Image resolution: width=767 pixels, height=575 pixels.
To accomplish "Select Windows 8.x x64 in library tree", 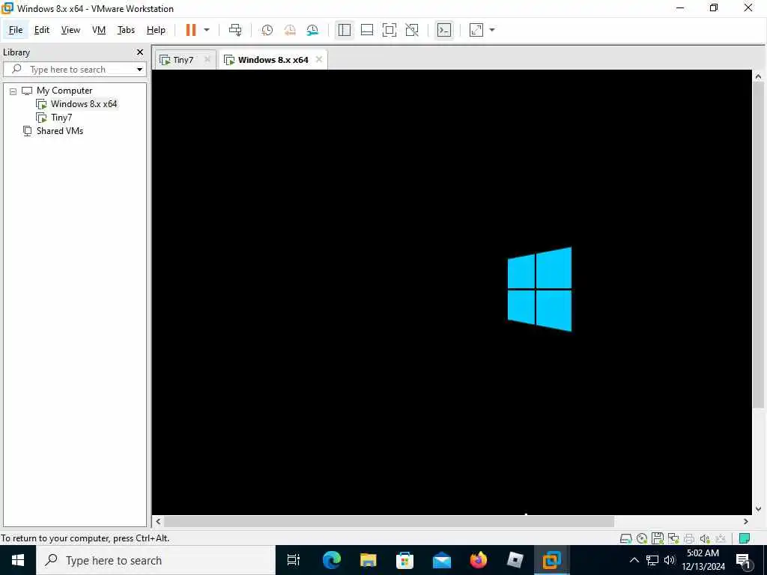I will tap(84, 103).
